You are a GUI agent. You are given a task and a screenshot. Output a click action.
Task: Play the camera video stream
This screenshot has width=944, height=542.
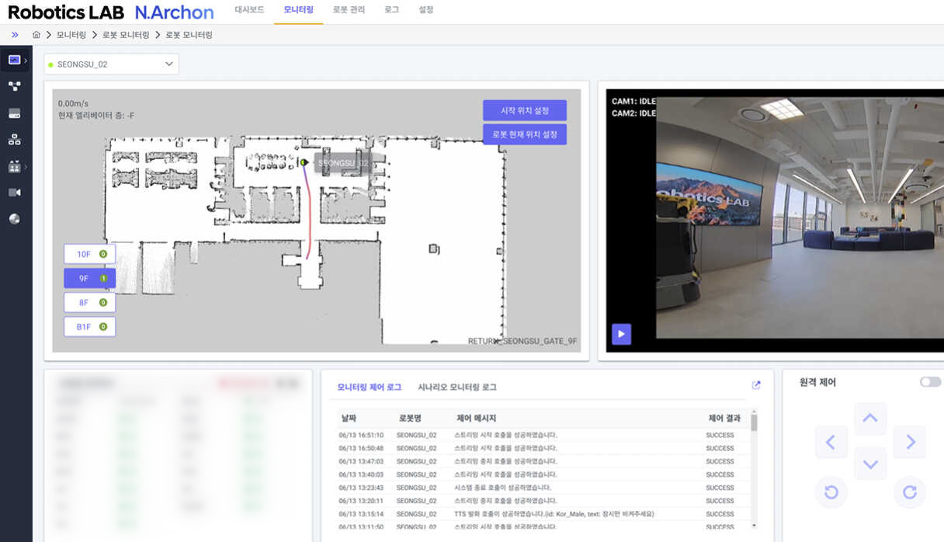point(621,334)
